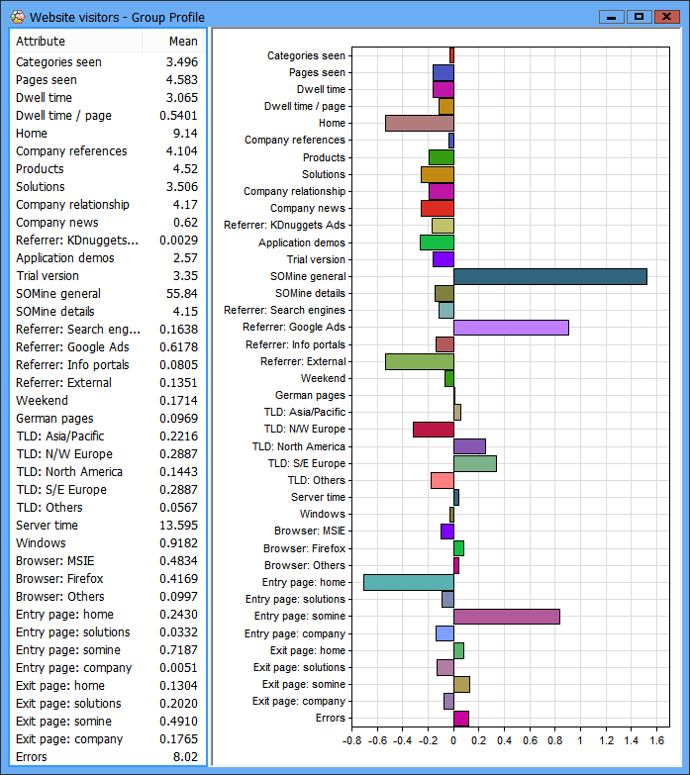690x775 pixels.
Task: Click the Entry page: home chart bar
Action: tap(408, 582)
